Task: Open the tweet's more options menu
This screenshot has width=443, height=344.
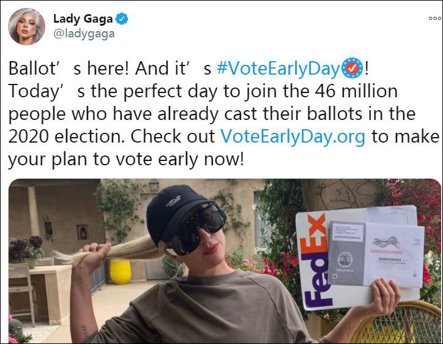Action: click(434, 19)
